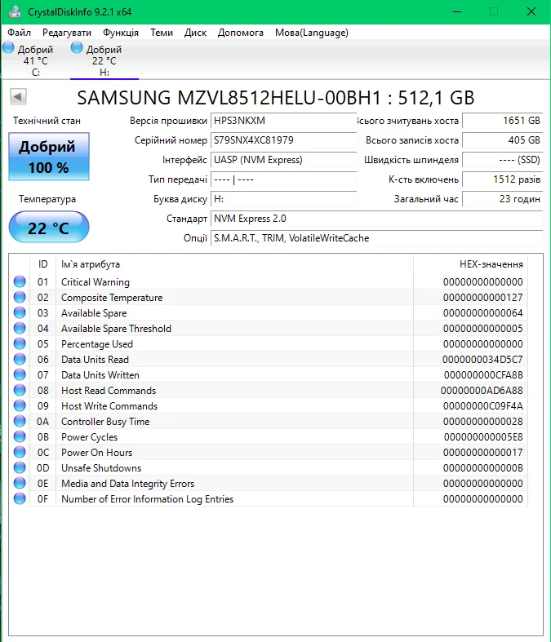Click the serial number field S79SNX4XC81979
Image resolution: width=551 pixels, height=642 pixels.
(283, 140)
